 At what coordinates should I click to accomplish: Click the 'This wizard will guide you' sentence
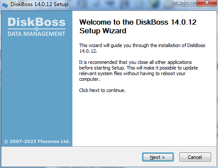[142, 48]
